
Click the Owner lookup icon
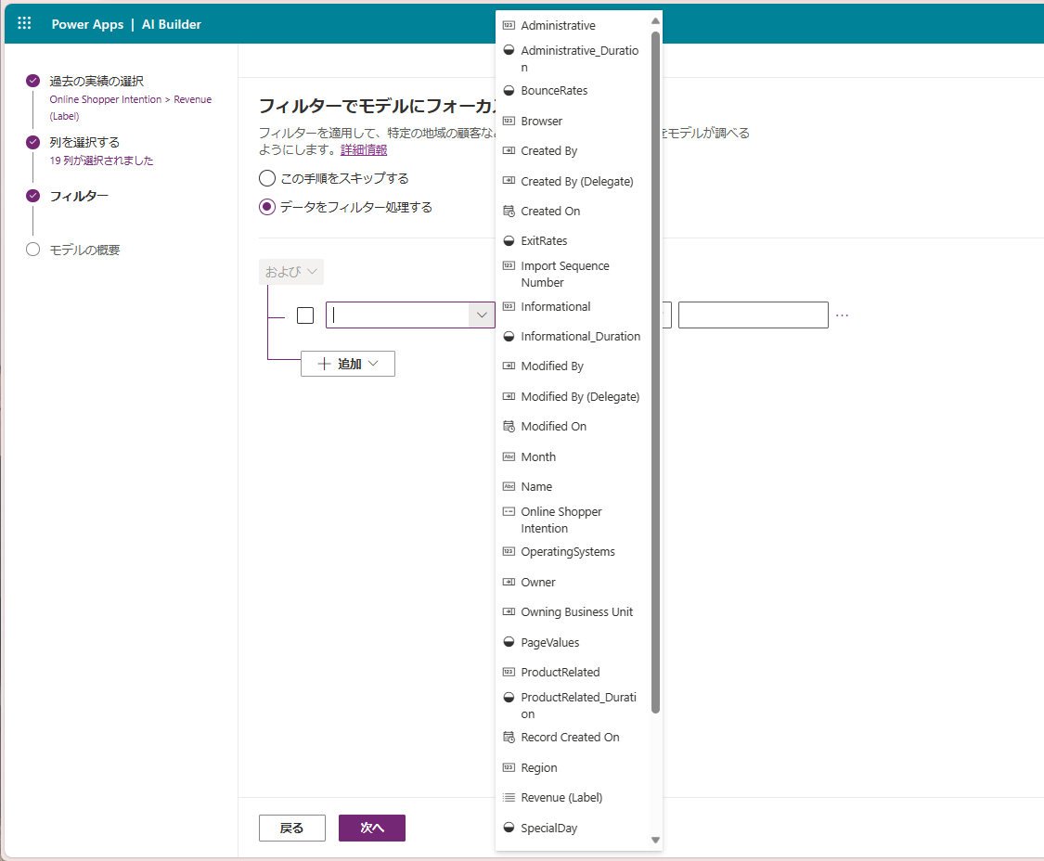pyautogui.click(x=509, y=582)
